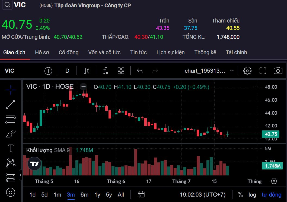Image resolution: width=287 pixels, height=202 pixels.
Task: Switch to the Hồ sơ tab
Action: (42, 52)
